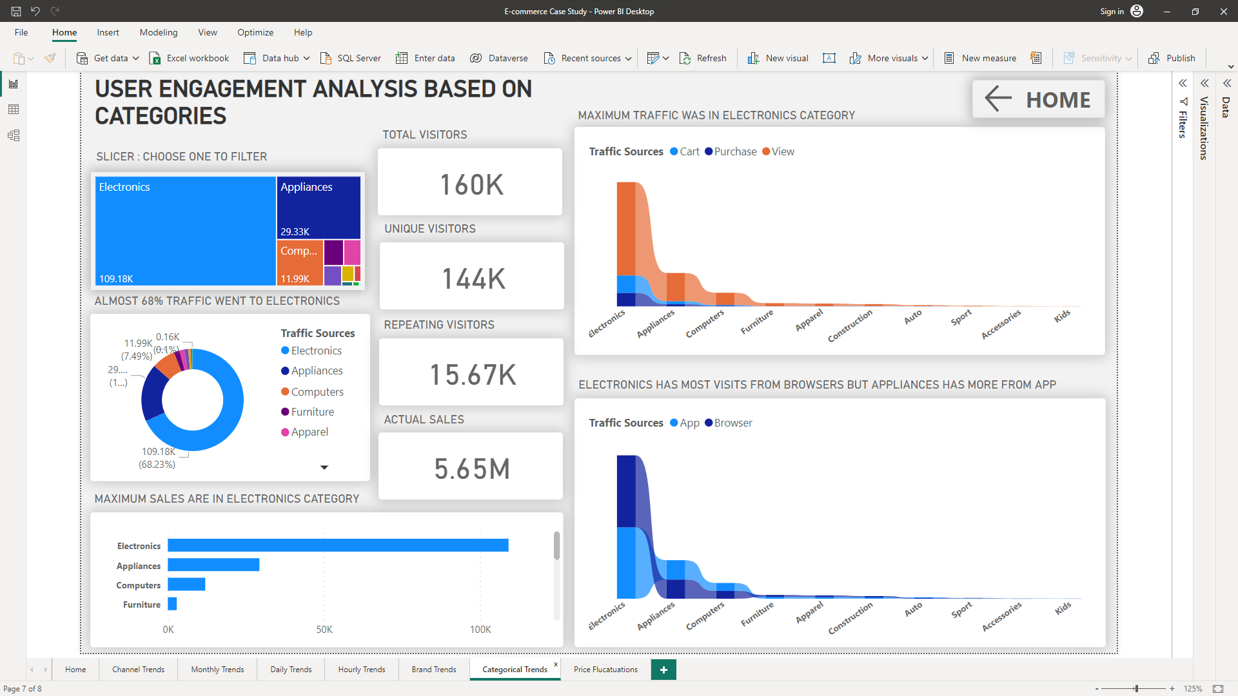Click the Format painter icon
1238x696 pixels.
[x=50, y=58]
